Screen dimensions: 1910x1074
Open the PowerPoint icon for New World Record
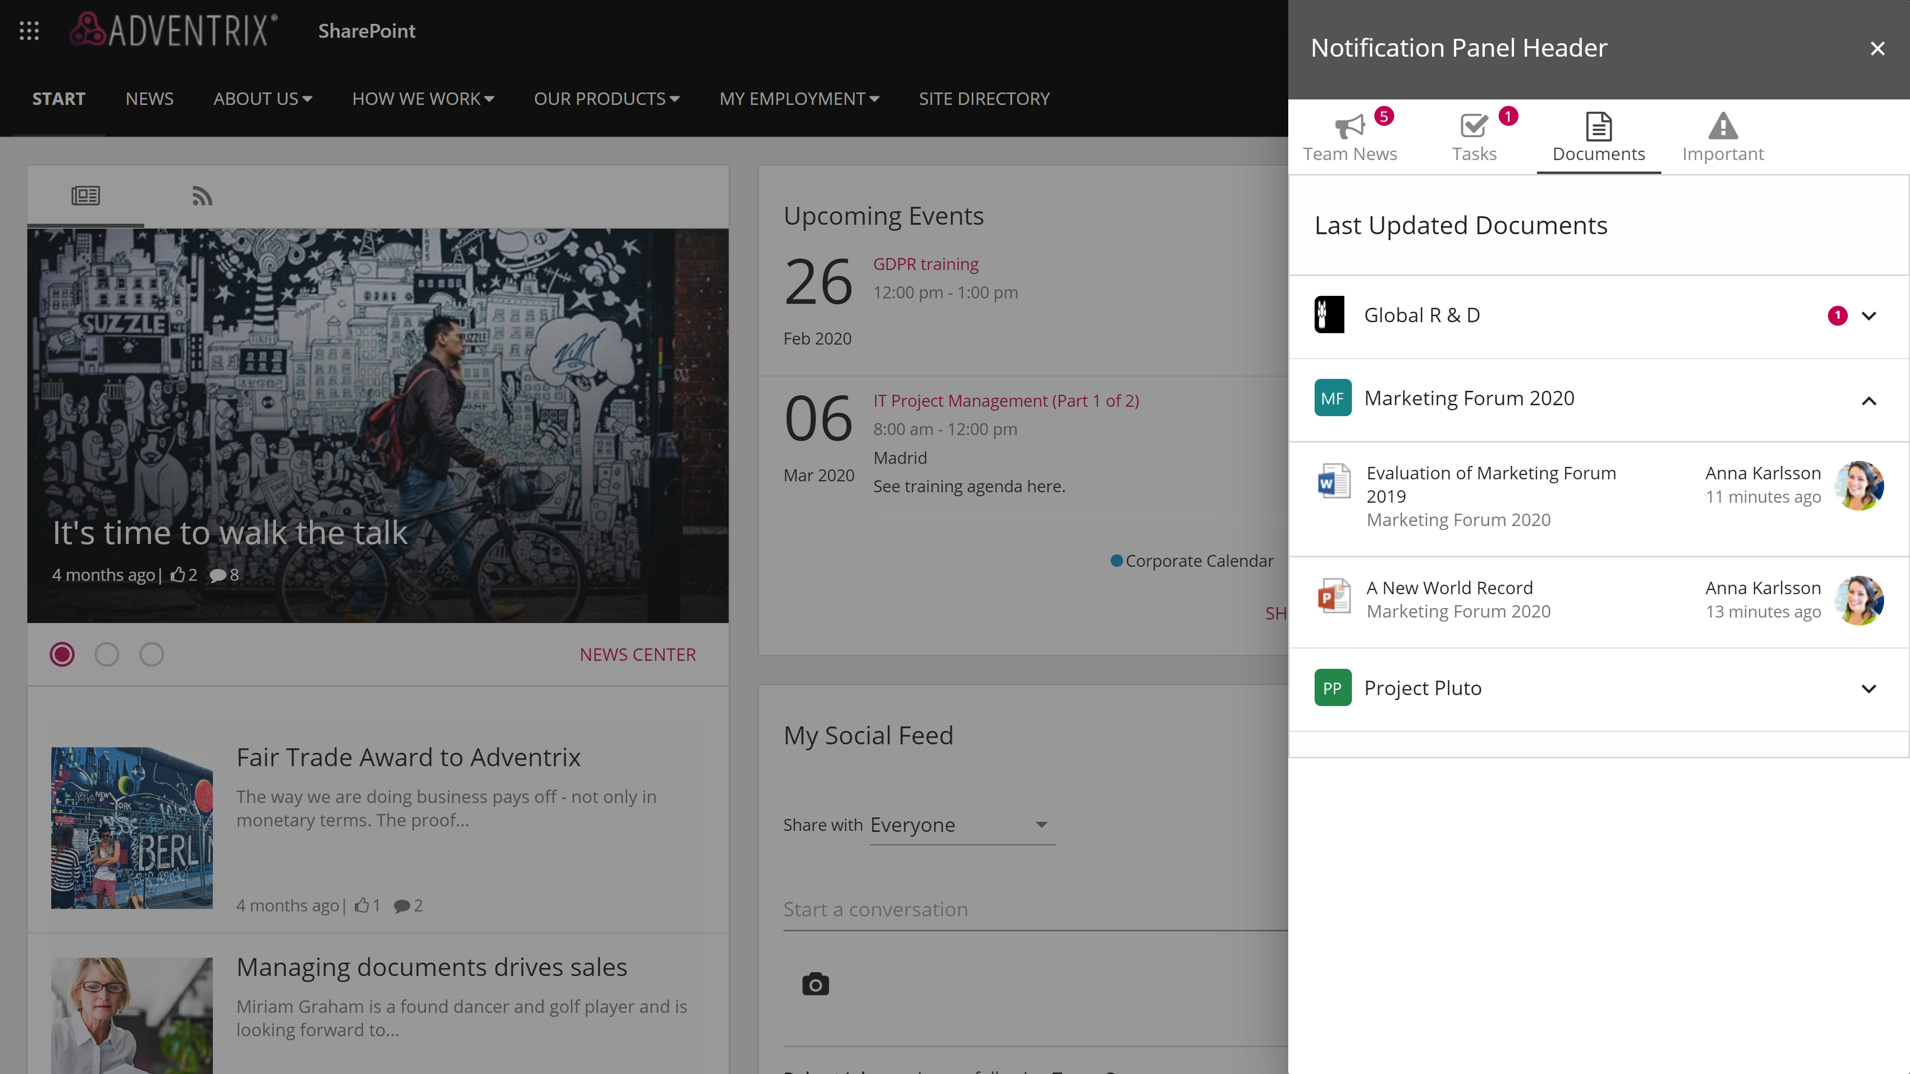1333,597
